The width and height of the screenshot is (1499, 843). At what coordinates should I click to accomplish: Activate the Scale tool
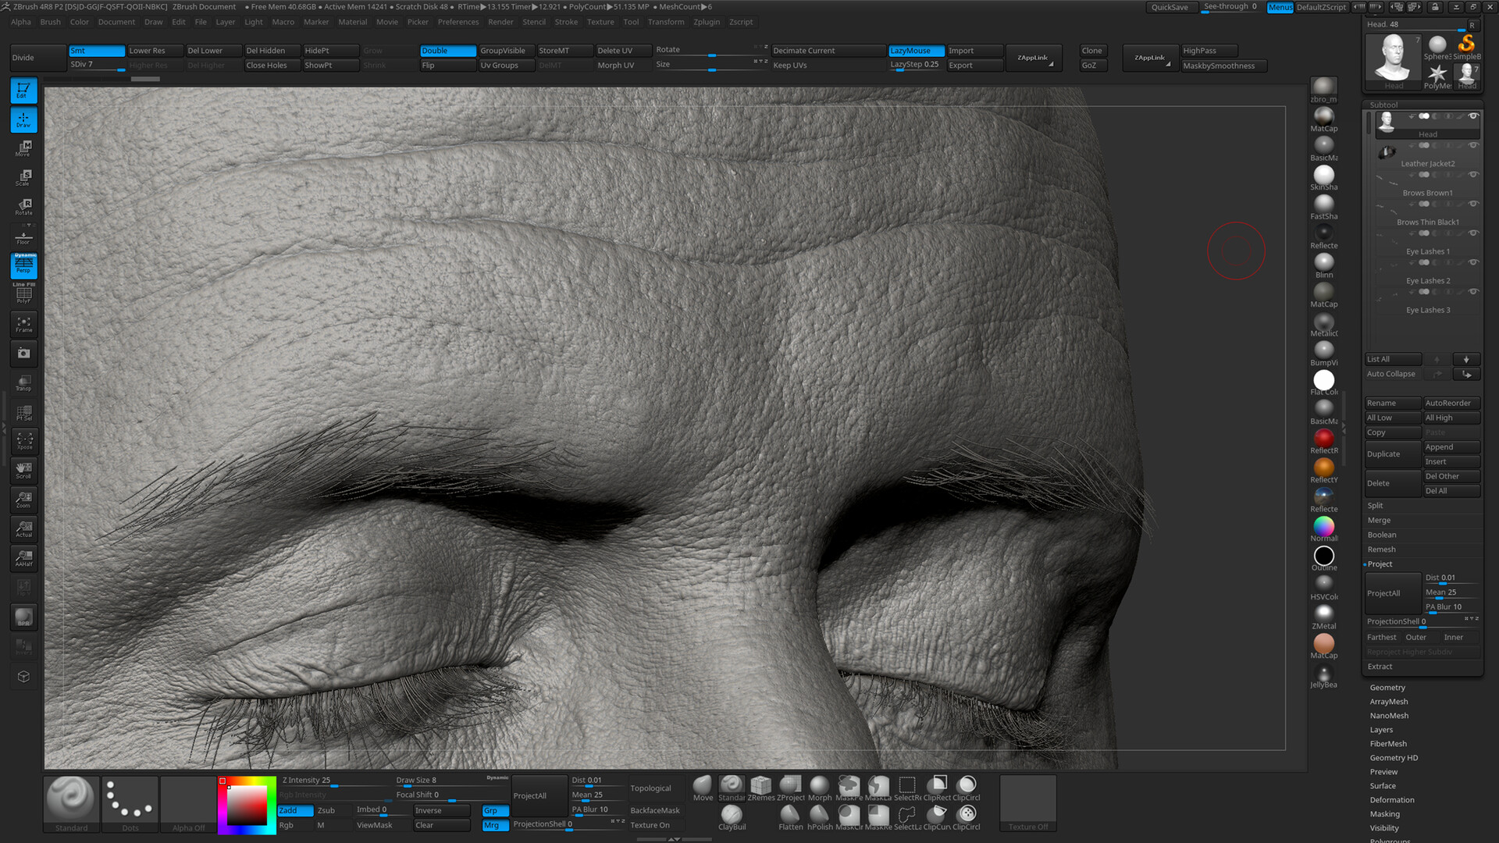23,178
